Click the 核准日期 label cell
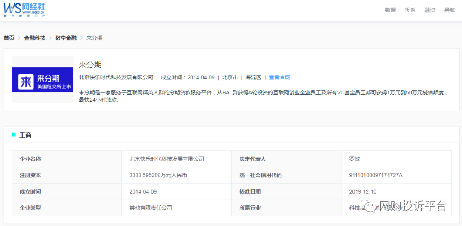This screenshot has width=462, height=226. pyautogui.click(x=286, y=191)
